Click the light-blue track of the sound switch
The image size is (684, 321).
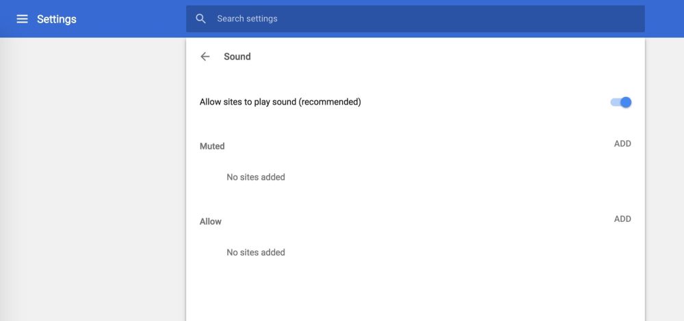[615, 102]
